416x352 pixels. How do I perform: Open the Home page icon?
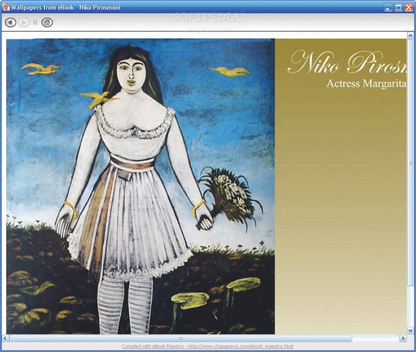pos(47,22)
